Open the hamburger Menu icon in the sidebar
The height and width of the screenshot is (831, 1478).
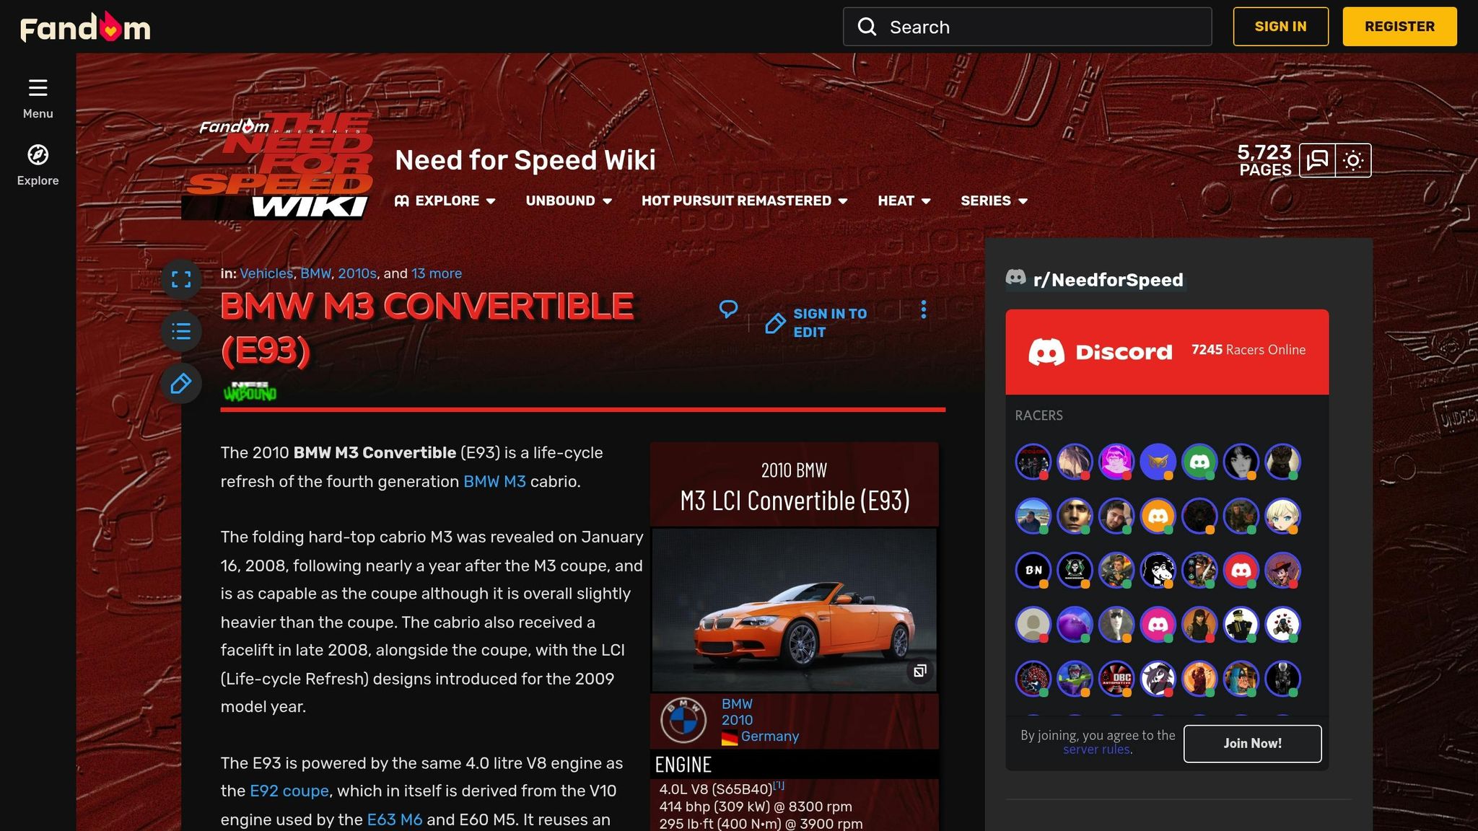38,88
